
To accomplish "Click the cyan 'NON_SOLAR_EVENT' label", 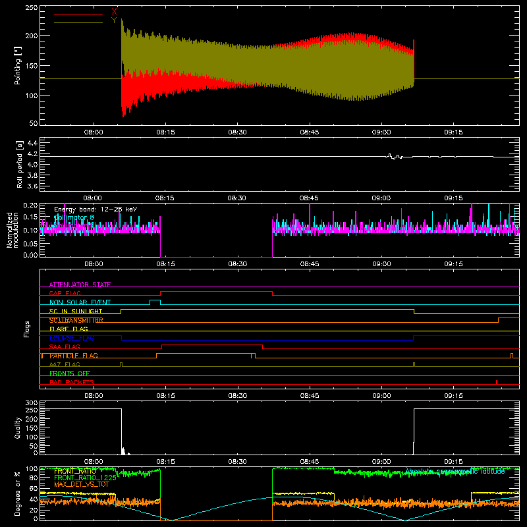I will pyautogui.click(x=80, y=302).
